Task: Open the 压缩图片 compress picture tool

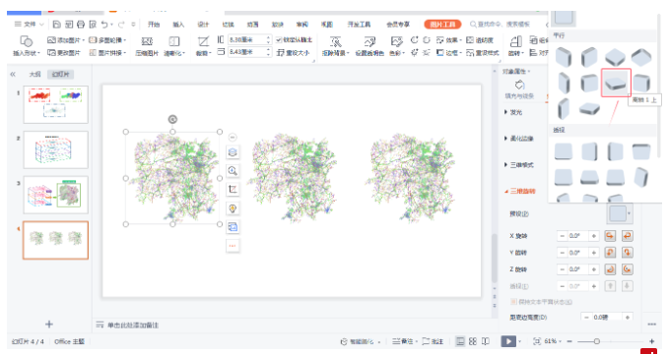Action: point(147,46)
